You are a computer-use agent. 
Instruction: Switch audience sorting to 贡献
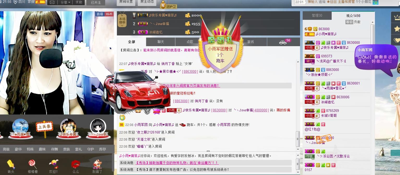pyautogui.click(x=357, y=22)
